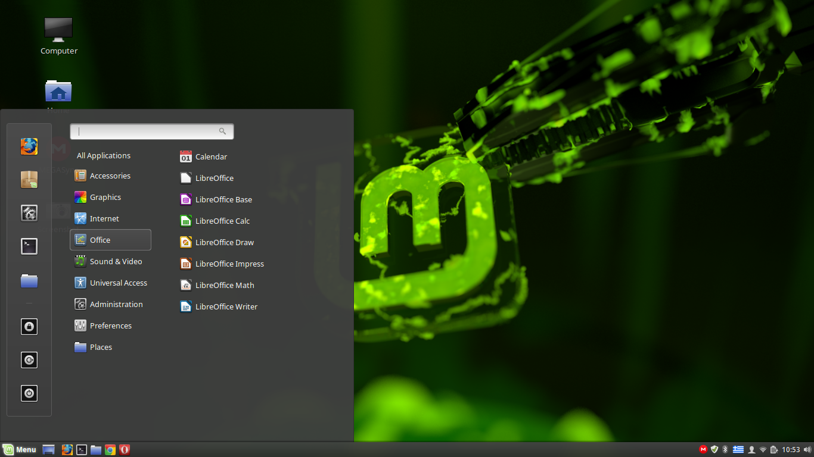
Task: Launch LibreOffice Impress
Action: point(228,264)
